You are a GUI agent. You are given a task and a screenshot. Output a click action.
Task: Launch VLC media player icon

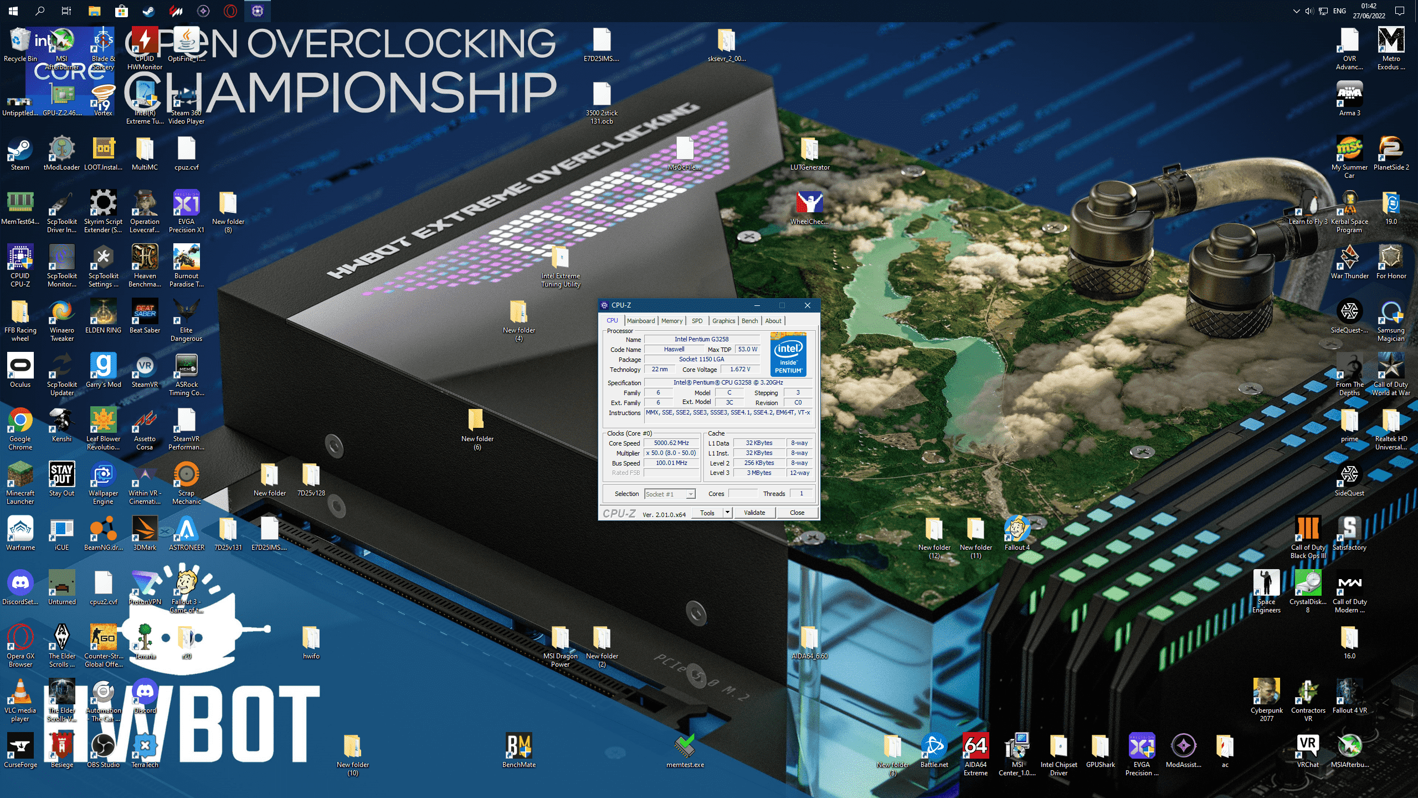coord(20,700)
